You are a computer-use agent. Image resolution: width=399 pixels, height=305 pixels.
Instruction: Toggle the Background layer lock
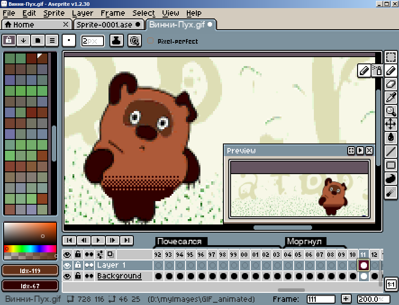[78, 276]
